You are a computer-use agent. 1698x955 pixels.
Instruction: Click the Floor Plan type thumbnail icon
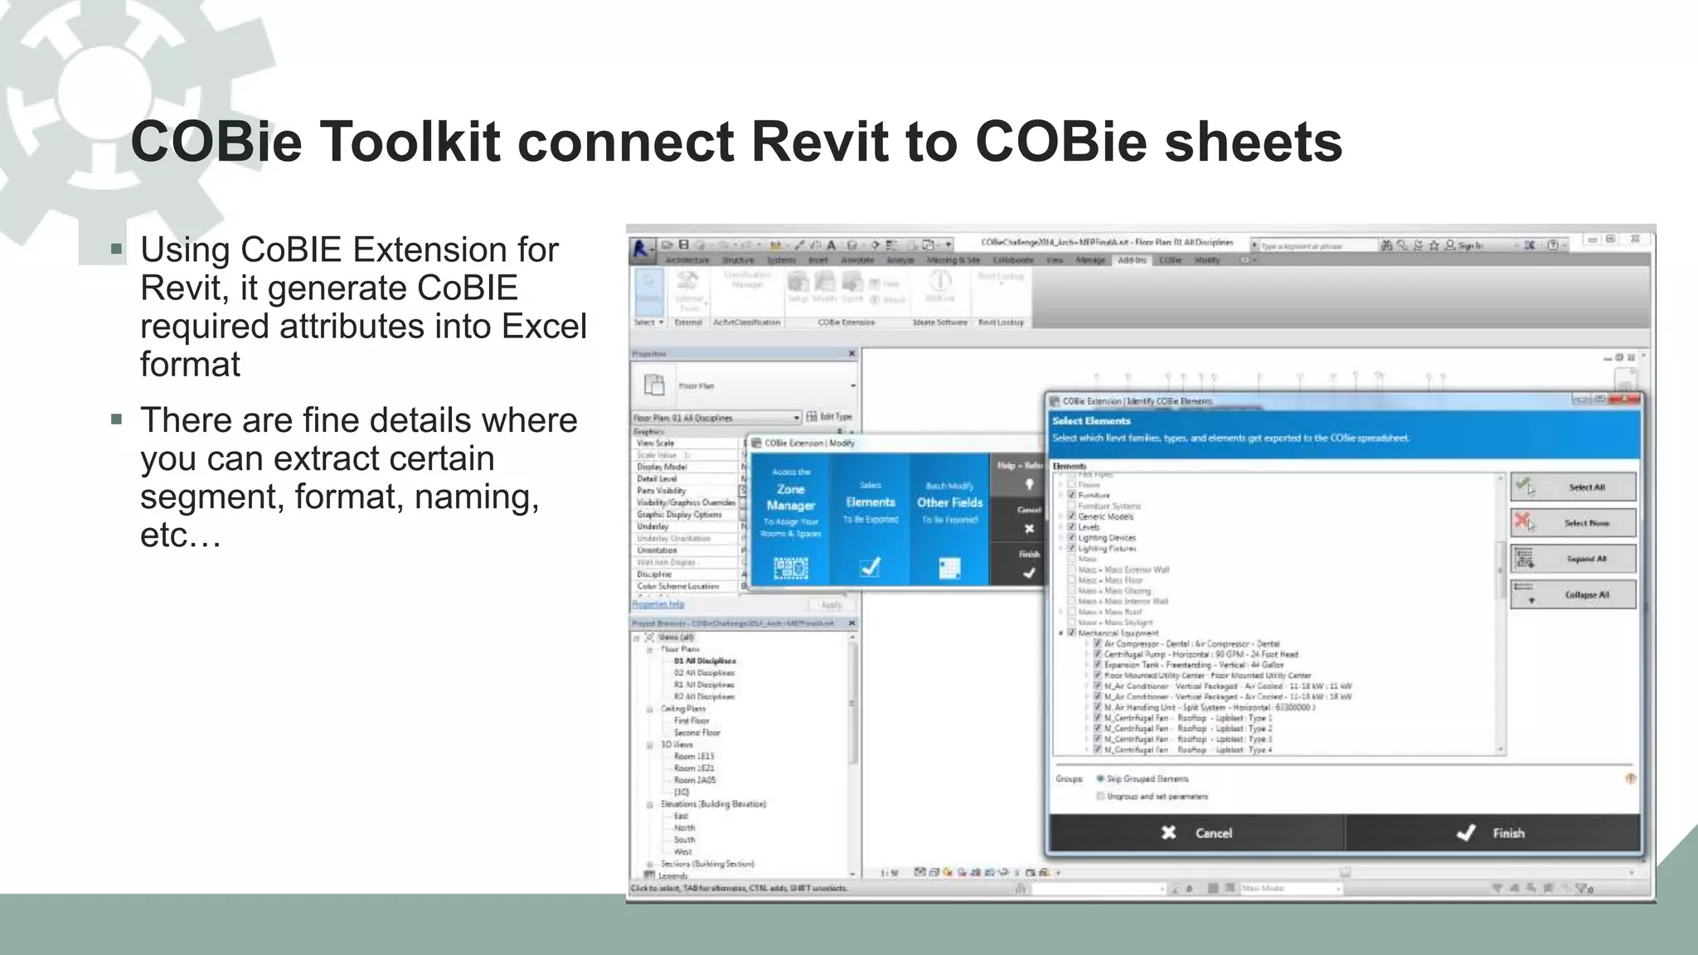654,385
